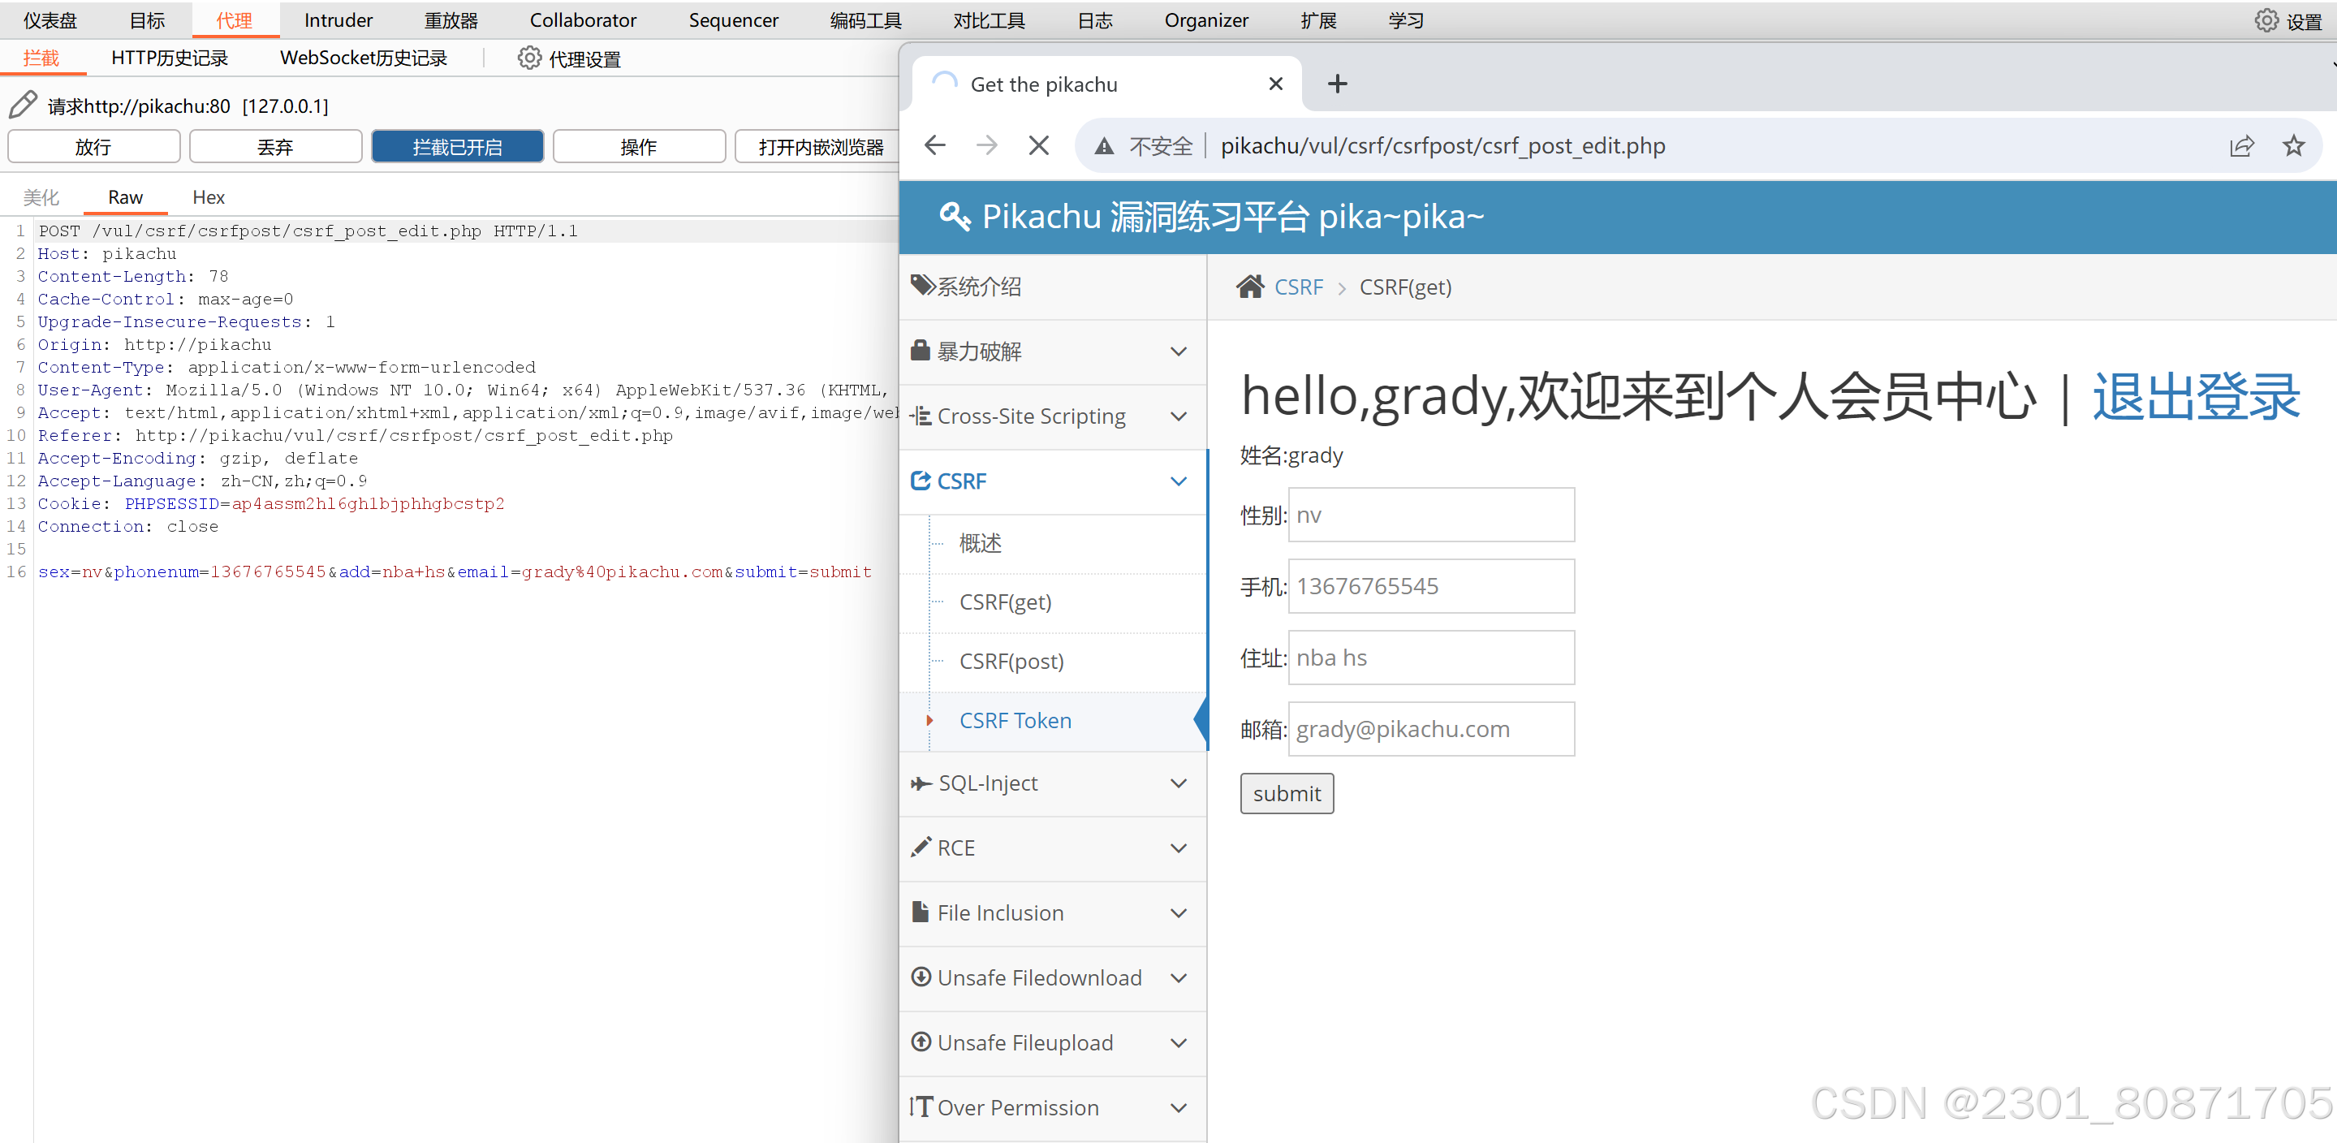Click the home icon in breadcrumb
This screenshot has width=2337, height=1143.
click(x=1249, y=287)
